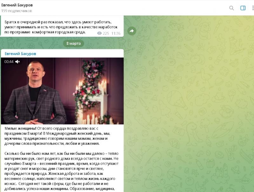
Task: Click the Братск post text about городская среда
Action: coord(61,27)
